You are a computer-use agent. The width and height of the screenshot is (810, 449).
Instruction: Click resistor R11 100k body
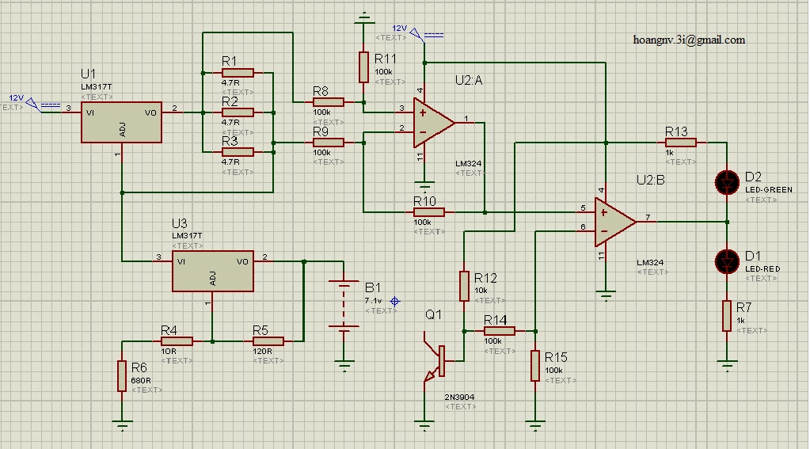(x=363, y=67)
